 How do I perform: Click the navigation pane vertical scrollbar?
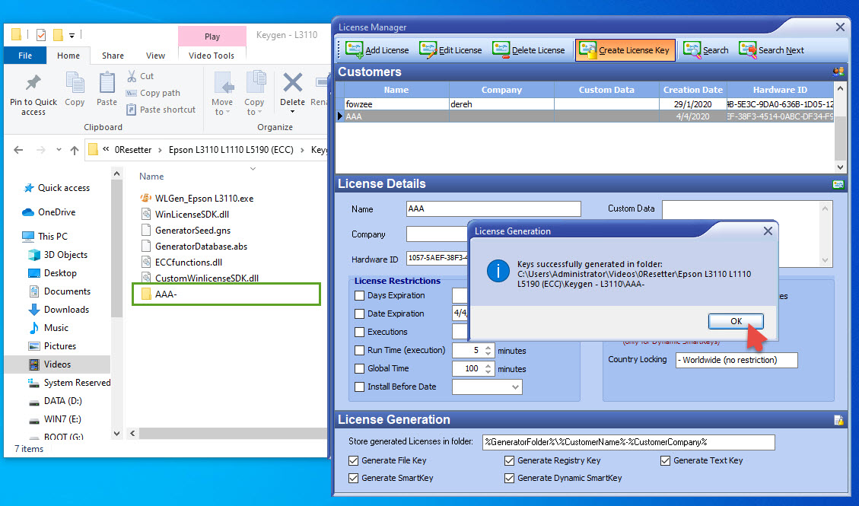(116, 304)
